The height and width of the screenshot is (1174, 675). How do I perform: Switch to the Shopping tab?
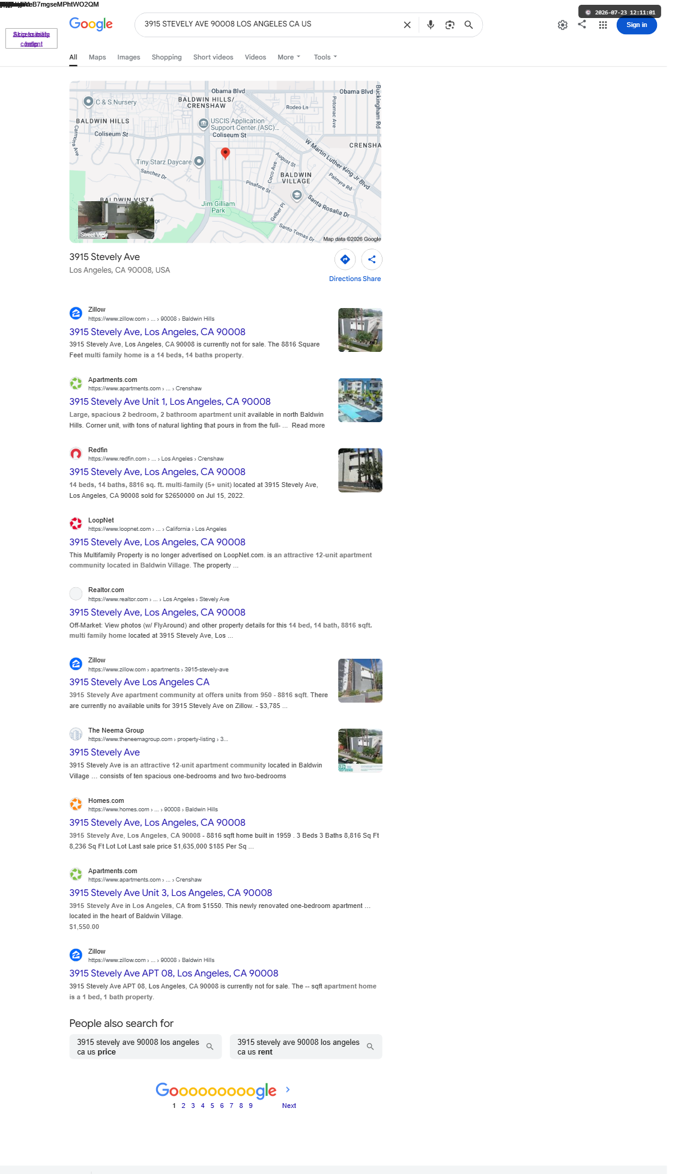tap(166, 57)
